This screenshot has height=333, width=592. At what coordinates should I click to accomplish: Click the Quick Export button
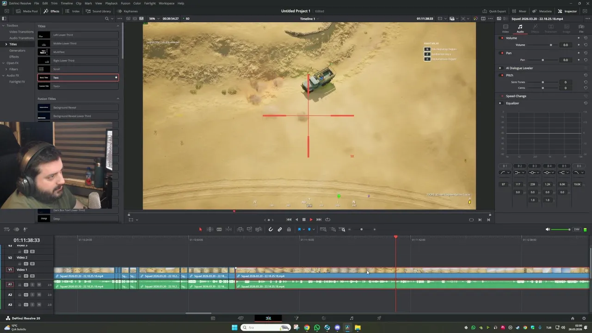point(494,11)
